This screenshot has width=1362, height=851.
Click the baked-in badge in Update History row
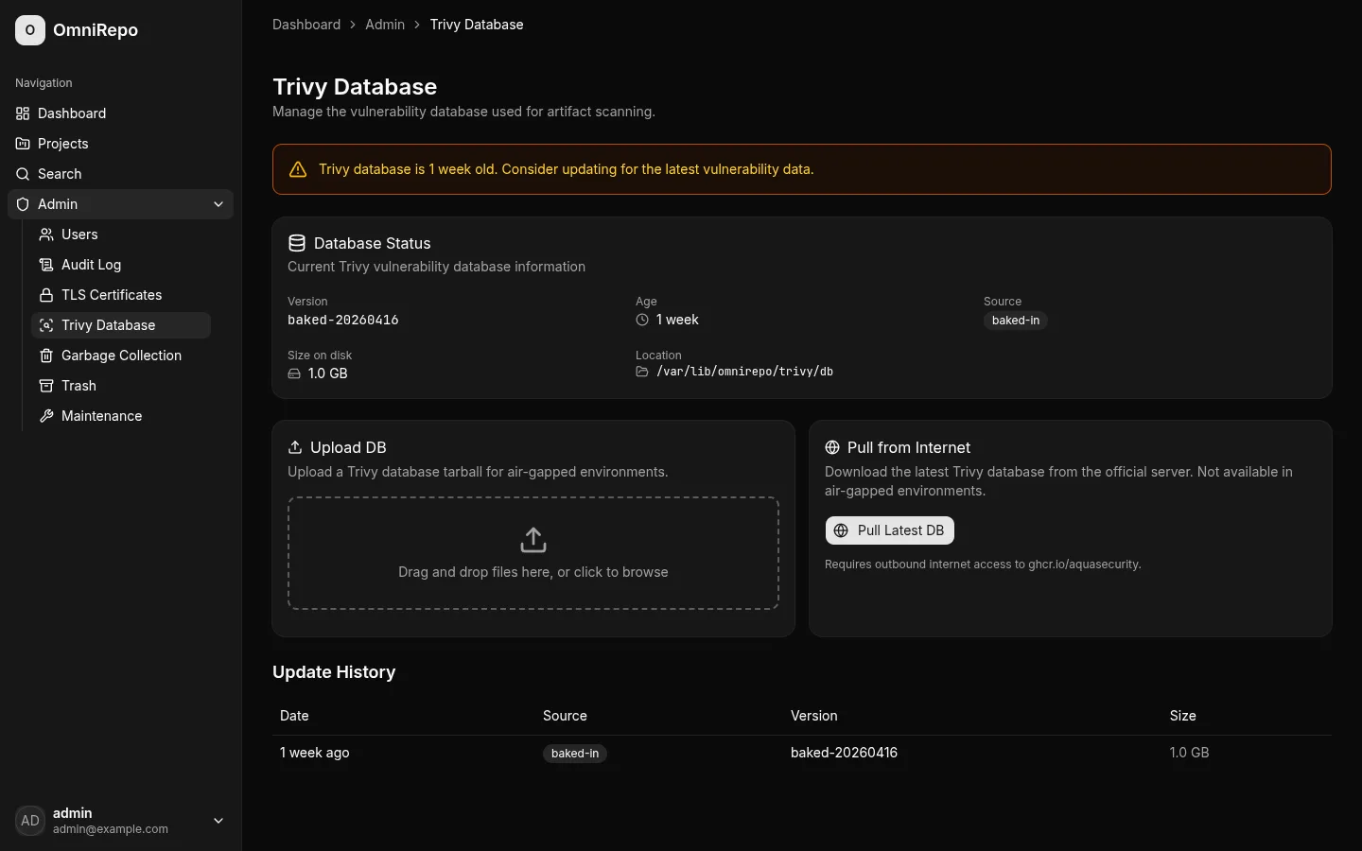click(x=575, y=754)
